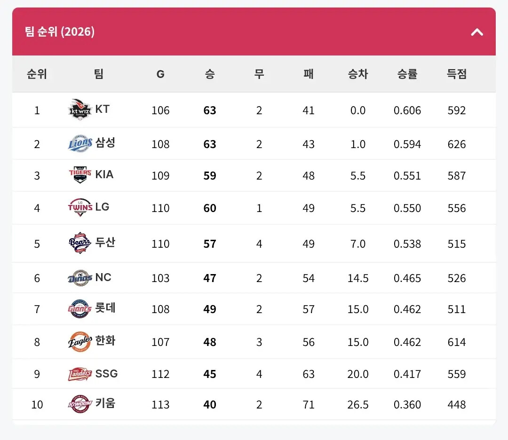Open the 삼성 team name link

(105, 143)
